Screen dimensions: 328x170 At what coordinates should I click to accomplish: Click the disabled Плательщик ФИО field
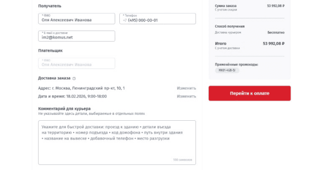(x=76, y=63)
